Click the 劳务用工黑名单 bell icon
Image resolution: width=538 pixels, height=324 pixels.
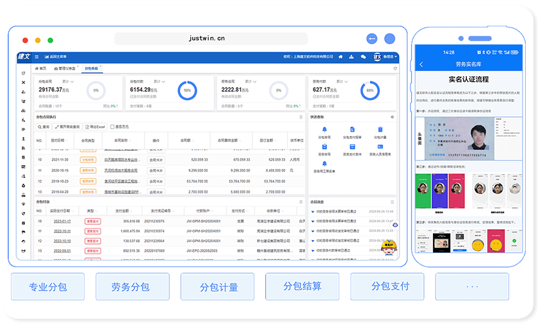coord(324,164)
